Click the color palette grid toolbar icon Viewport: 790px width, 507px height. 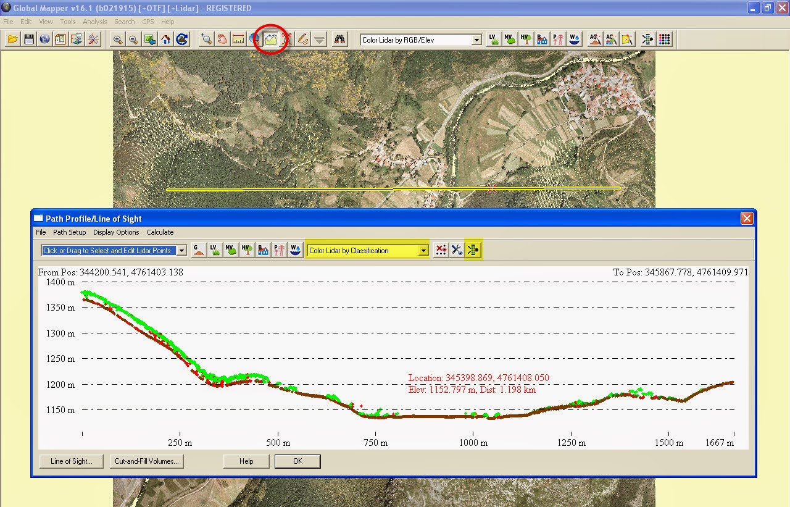664,38
